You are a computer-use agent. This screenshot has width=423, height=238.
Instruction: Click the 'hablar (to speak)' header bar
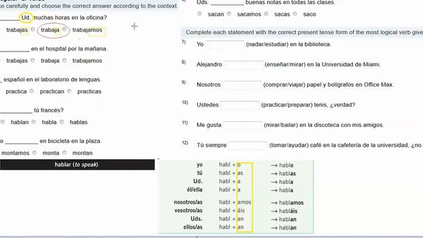tap(77, 165)
